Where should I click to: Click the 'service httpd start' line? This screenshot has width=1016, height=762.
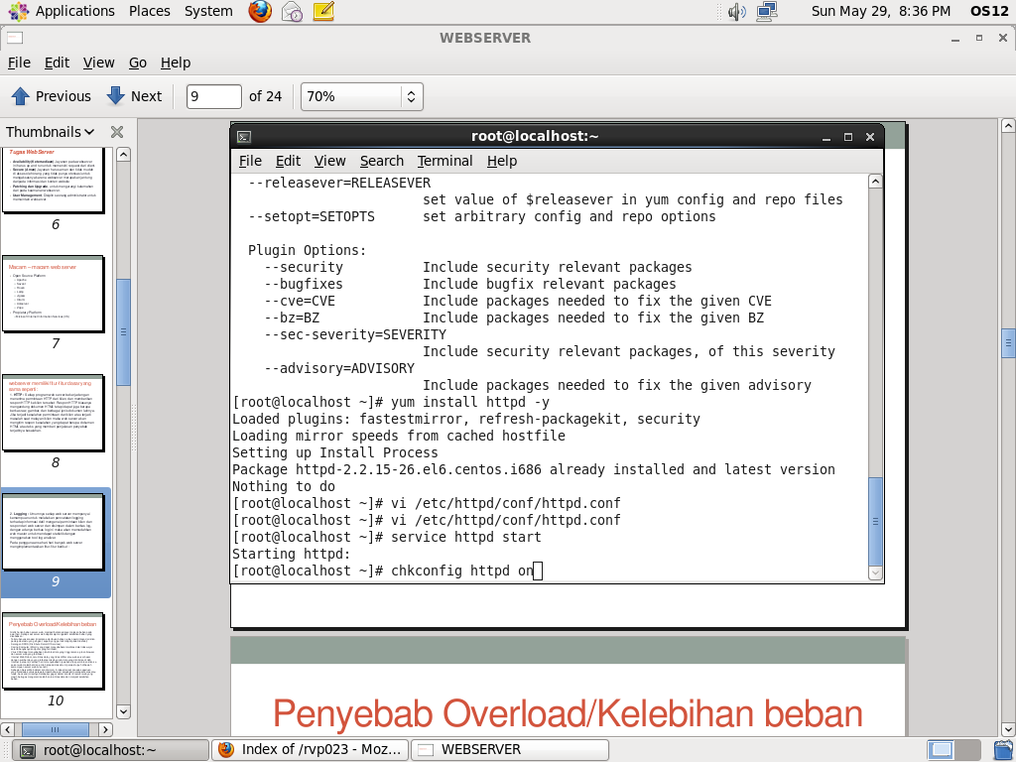point(387,537)
